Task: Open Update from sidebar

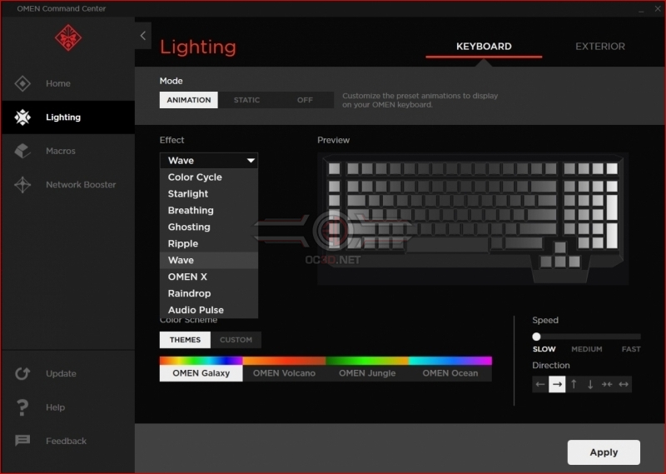Action: (x=68, y=374)
